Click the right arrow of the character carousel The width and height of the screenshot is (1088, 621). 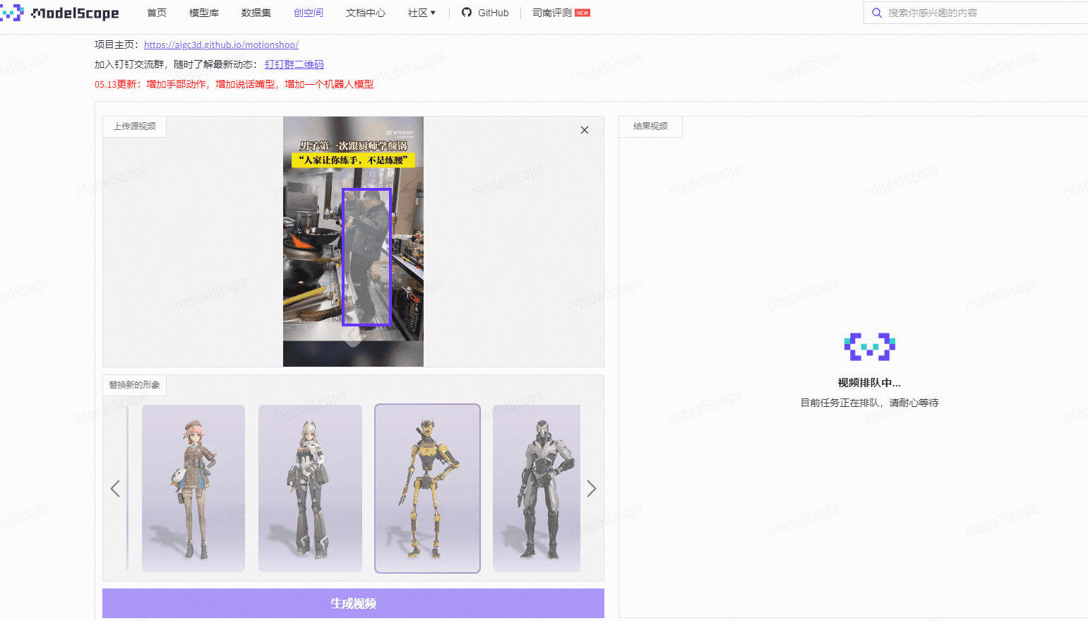coord(592,488)
